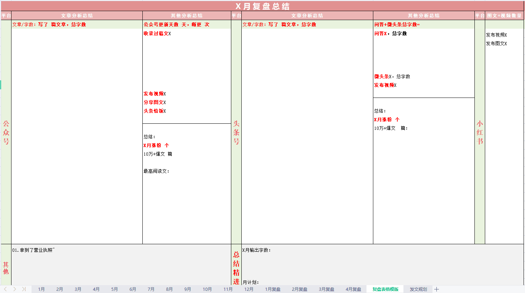Select the 头条号 platform label cell
The width and height of the screenshot is (525, 293).
[236, 132]
